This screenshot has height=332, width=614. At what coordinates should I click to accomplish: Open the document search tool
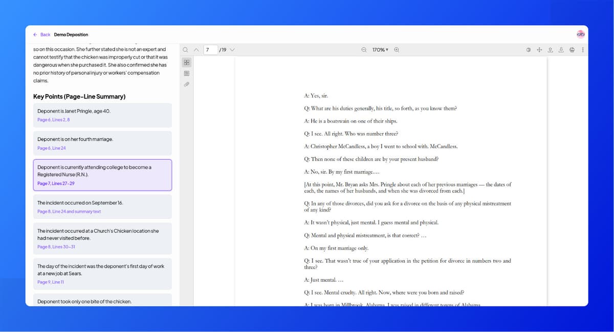pyautogui.click(x=185, y=50)
